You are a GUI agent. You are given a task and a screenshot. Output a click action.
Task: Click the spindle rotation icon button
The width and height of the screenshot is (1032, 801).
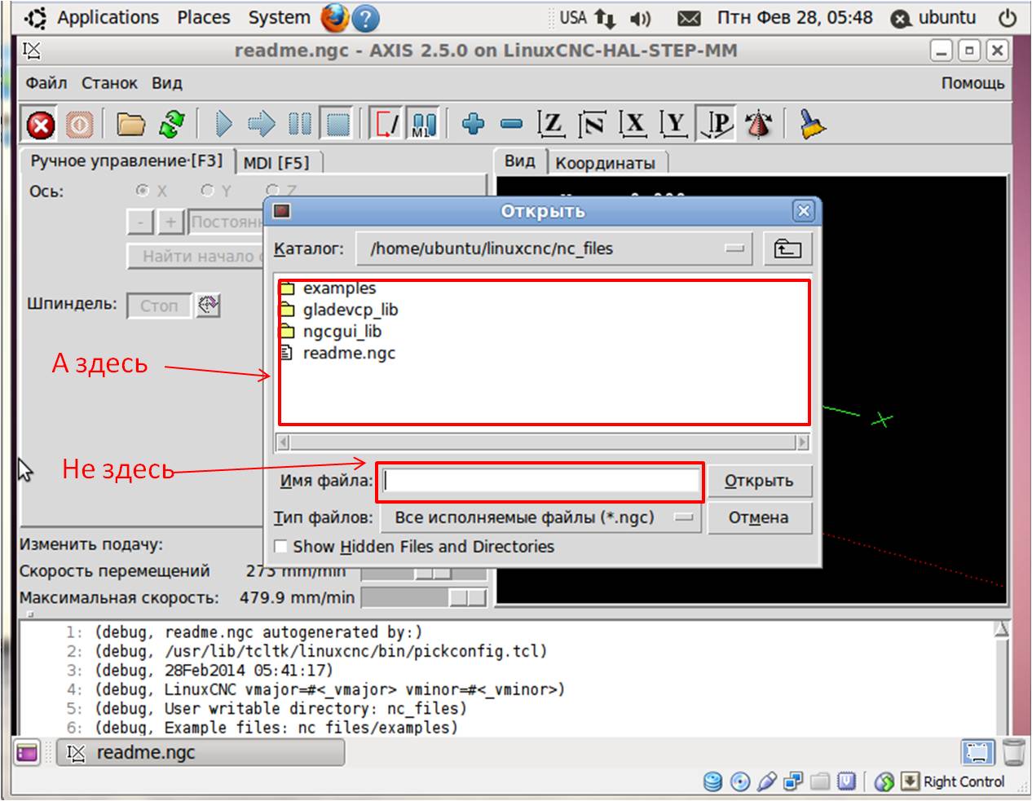point(209,306)
